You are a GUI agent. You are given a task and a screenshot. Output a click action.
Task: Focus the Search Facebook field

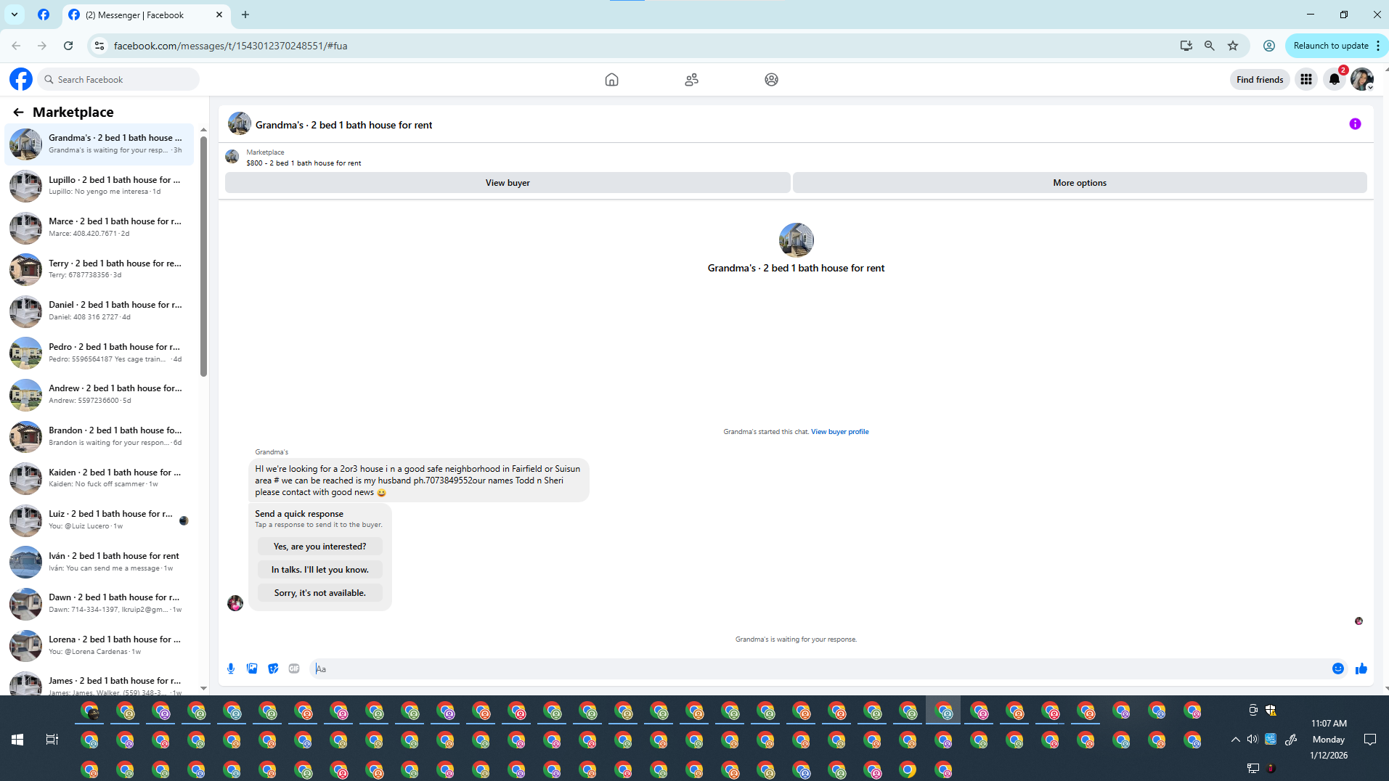[x=118, y=80]
